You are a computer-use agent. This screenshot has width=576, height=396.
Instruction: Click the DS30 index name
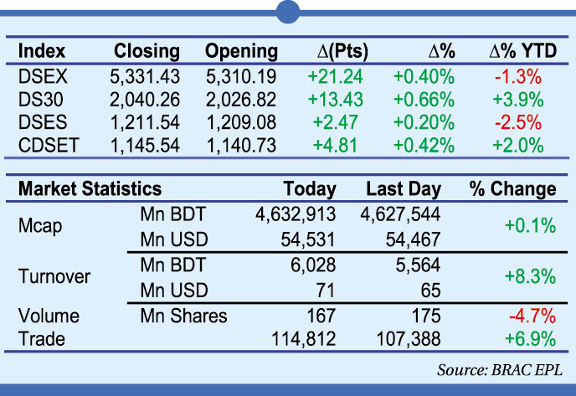41,100
